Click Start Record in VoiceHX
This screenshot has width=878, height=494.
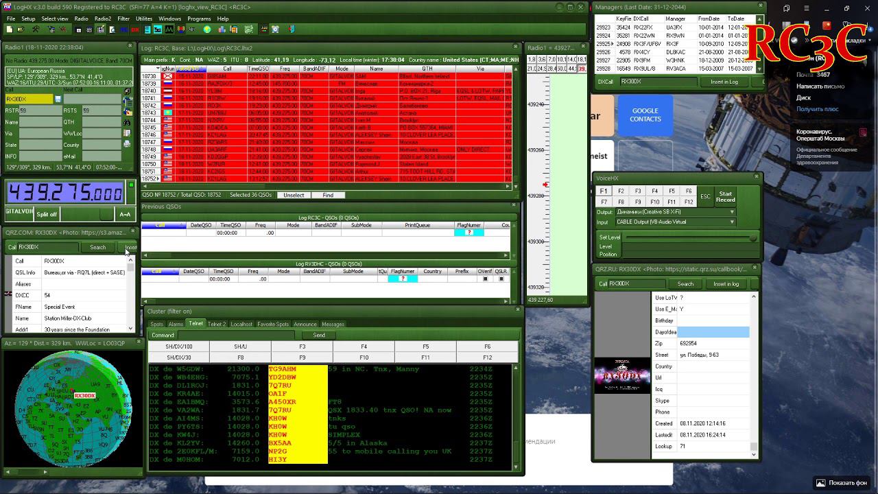(x=726, y=196)
